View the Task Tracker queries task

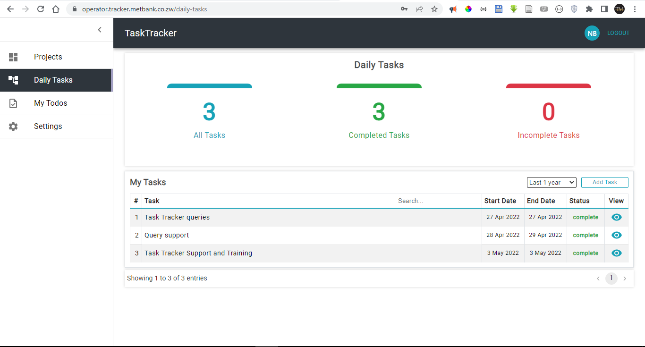616,217
